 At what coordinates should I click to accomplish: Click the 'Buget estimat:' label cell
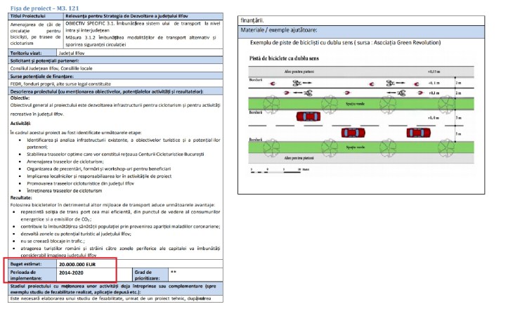click(27, 264)
